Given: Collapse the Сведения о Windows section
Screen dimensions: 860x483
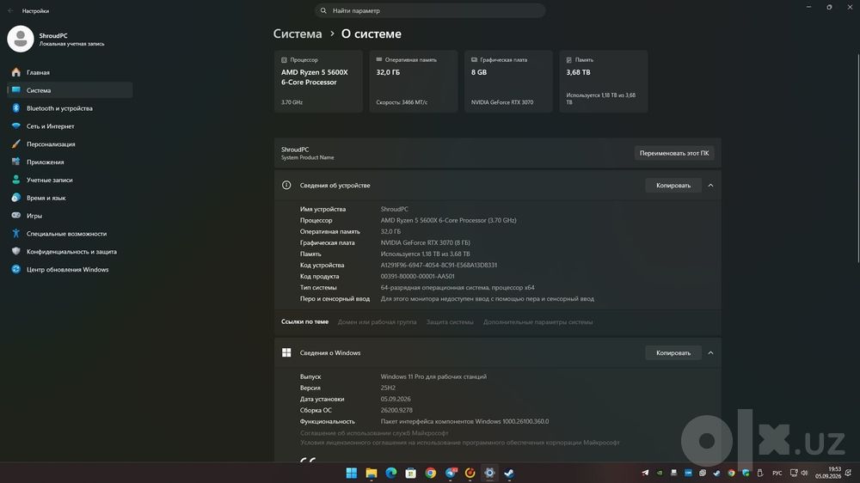Looking at the screenshot, I should [710, 353].
